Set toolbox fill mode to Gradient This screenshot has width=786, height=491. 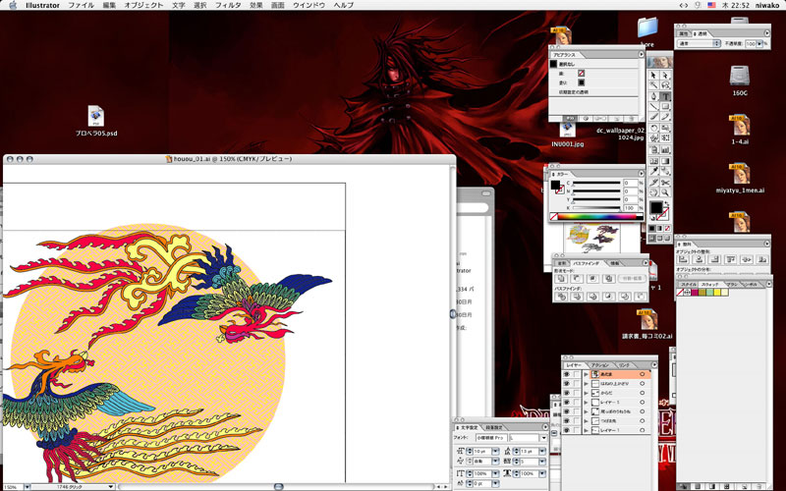[660, 229]
